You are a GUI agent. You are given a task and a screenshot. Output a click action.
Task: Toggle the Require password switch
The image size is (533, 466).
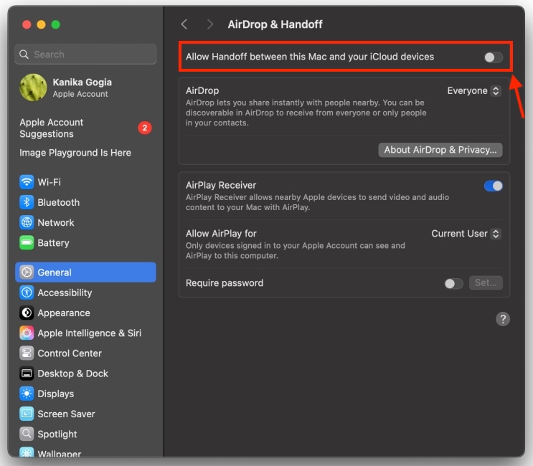453,284
